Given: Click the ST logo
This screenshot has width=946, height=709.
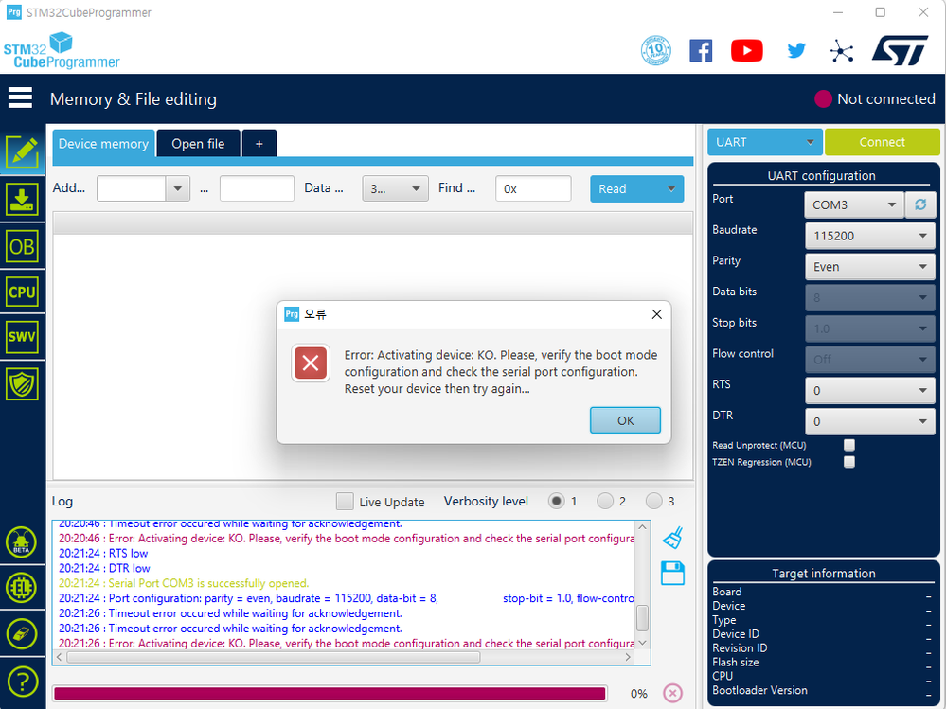Looking at the screenshot, I should tap(901, 51).
